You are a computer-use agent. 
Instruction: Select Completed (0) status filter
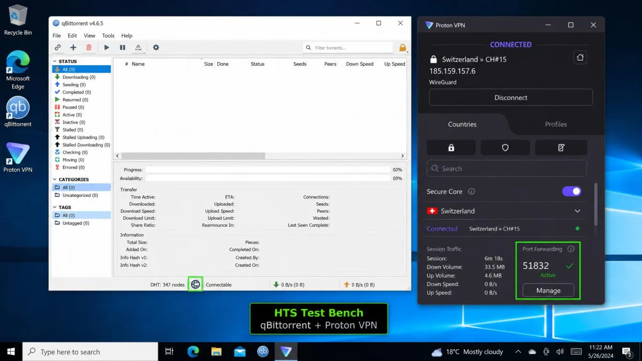(82, 92)
